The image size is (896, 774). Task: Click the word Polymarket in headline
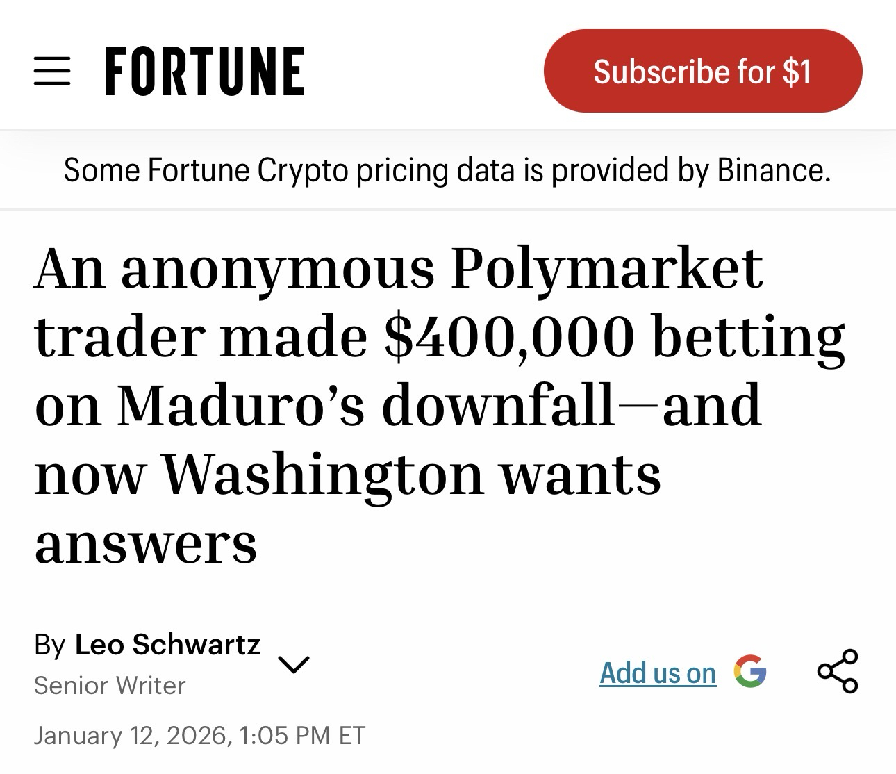[606, 268]
